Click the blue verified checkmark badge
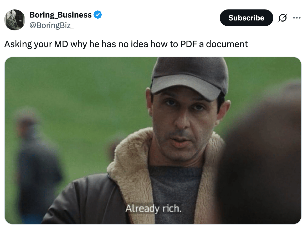308x229 pixels. 97,15
